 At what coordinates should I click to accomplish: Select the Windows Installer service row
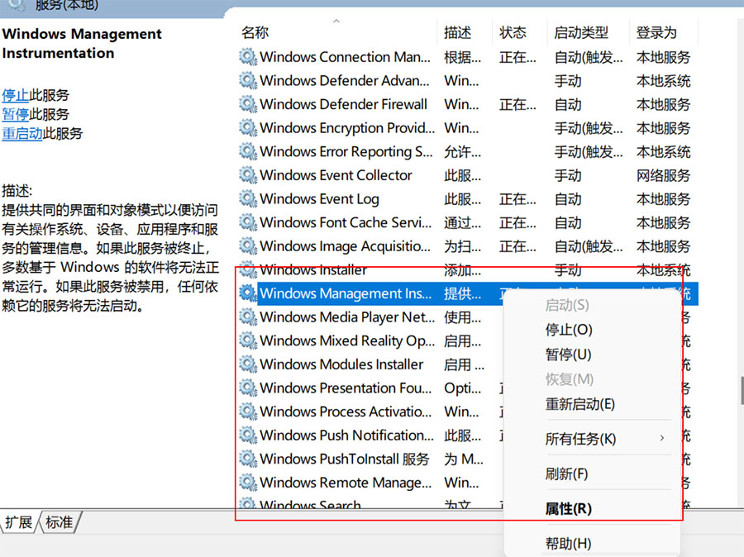(467, 270)
